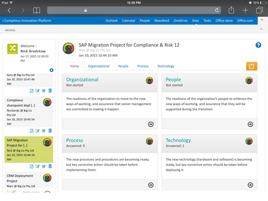Viewport: 268px width, 201px height.
Task: Switch to the People tab in the tab strip below the project title
Action: click(x=123, y=66)
